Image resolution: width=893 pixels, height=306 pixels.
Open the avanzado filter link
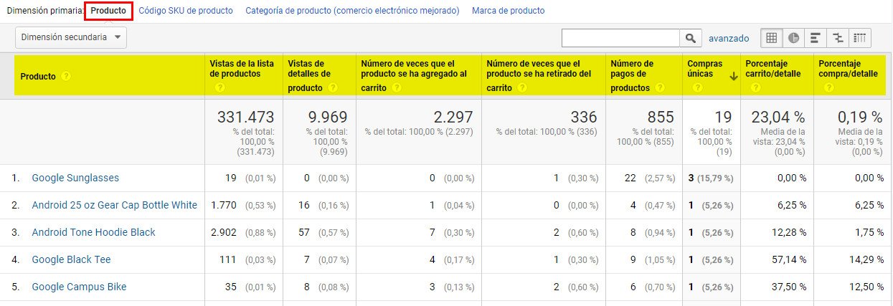click(728, 38)
